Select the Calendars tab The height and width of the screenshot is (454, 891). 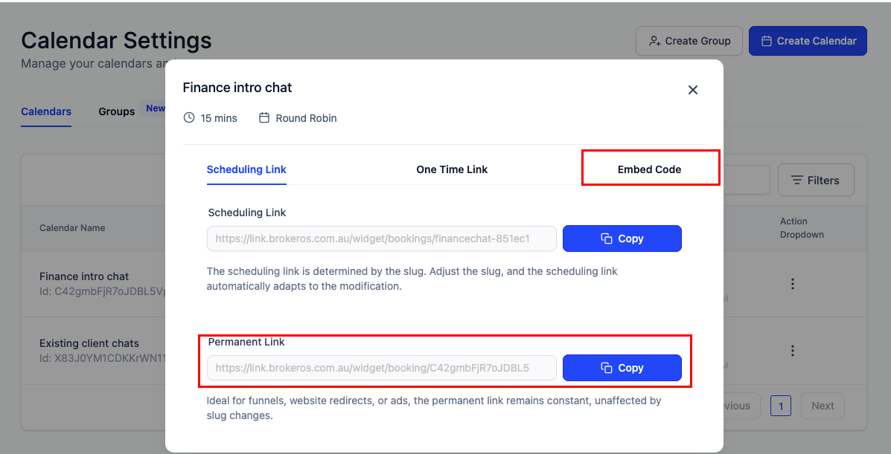click(46, 111)
